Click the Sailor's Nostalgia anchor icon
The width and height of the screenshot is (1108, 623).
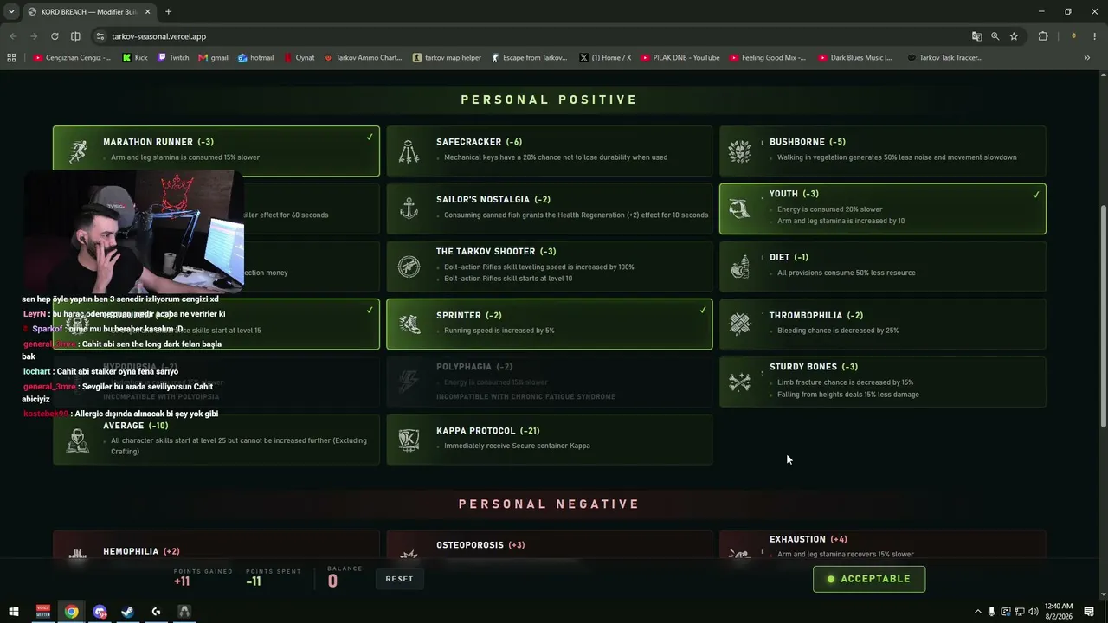pos(409,209)
